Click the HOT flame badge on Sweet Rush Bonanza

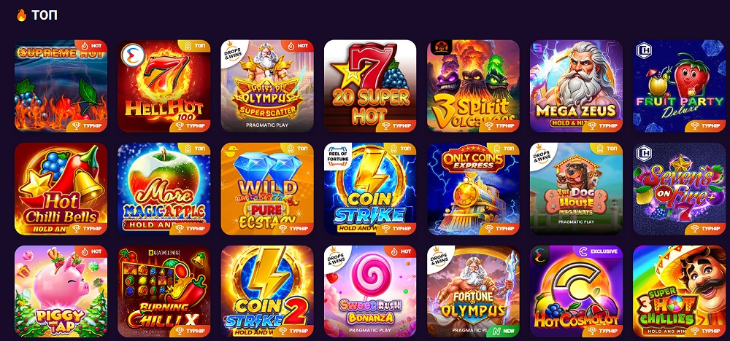(x=401, y=251)
